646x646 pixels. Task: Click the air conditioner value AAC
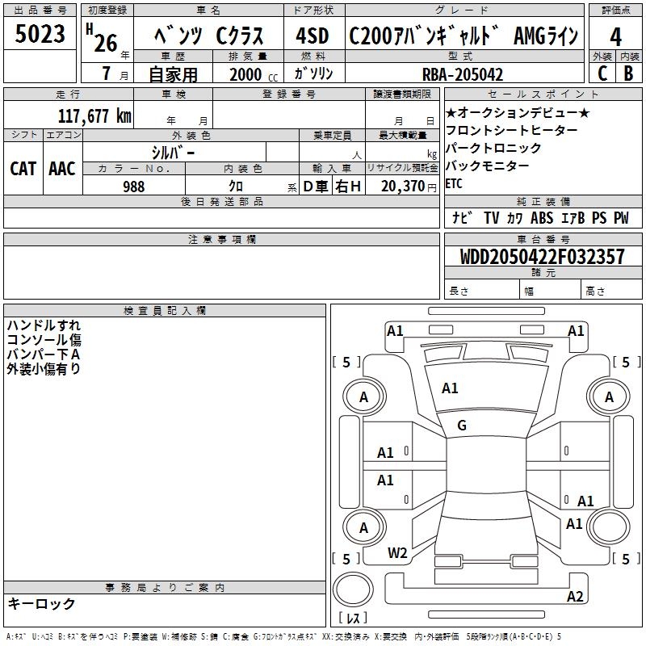(62, 169)
